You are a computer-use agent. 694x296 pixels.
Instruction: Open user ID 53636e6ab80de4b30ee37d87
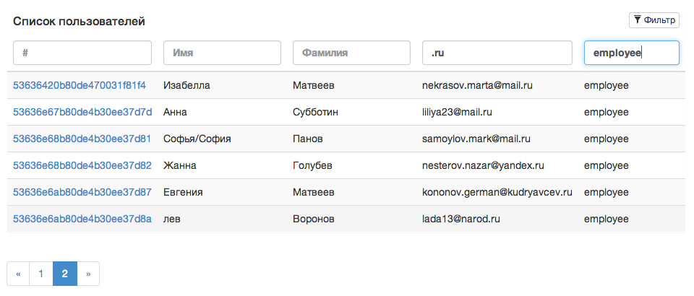click(x=82, y=192)
